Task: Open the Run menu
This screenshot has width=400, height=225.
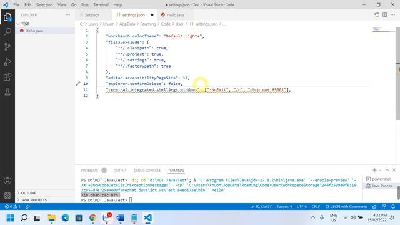Action: (85, 4)
